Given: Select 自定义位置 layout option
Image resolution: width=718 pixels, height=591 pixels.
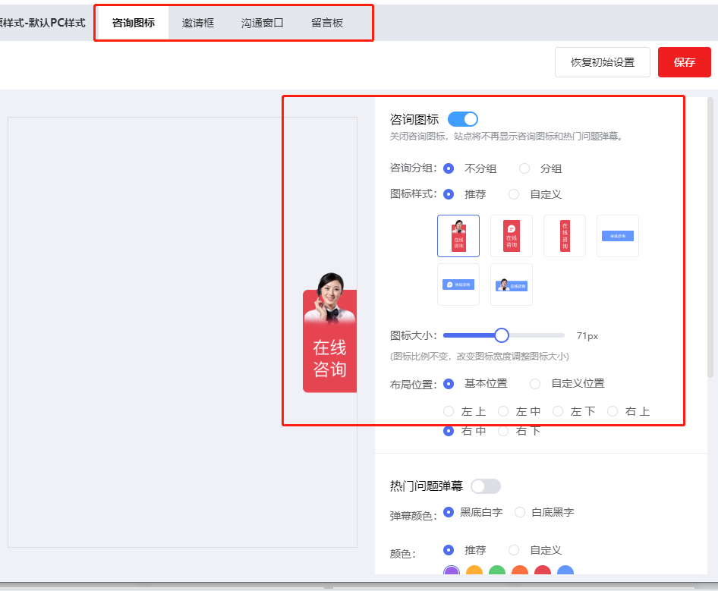Looking at the screenshot, I should (x=535, y=384).
